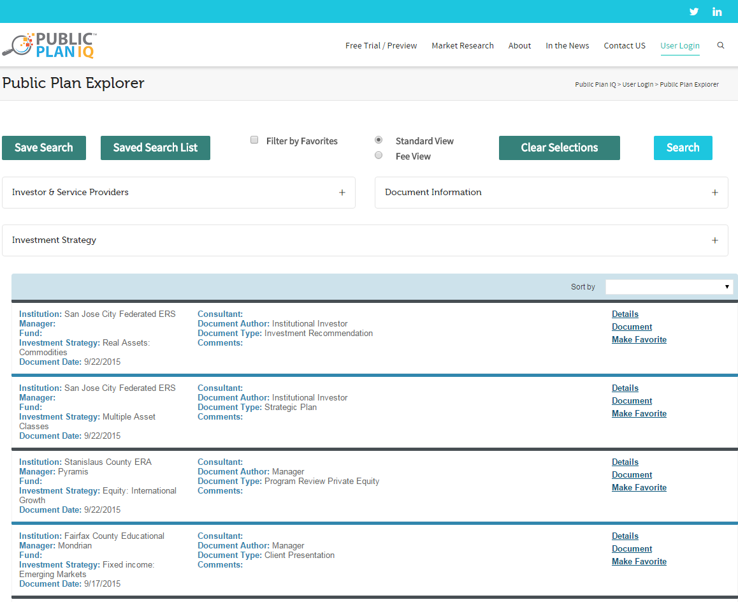
Task: Click 'Stanislaus County ERA' institution text
Action: [108, 462]
